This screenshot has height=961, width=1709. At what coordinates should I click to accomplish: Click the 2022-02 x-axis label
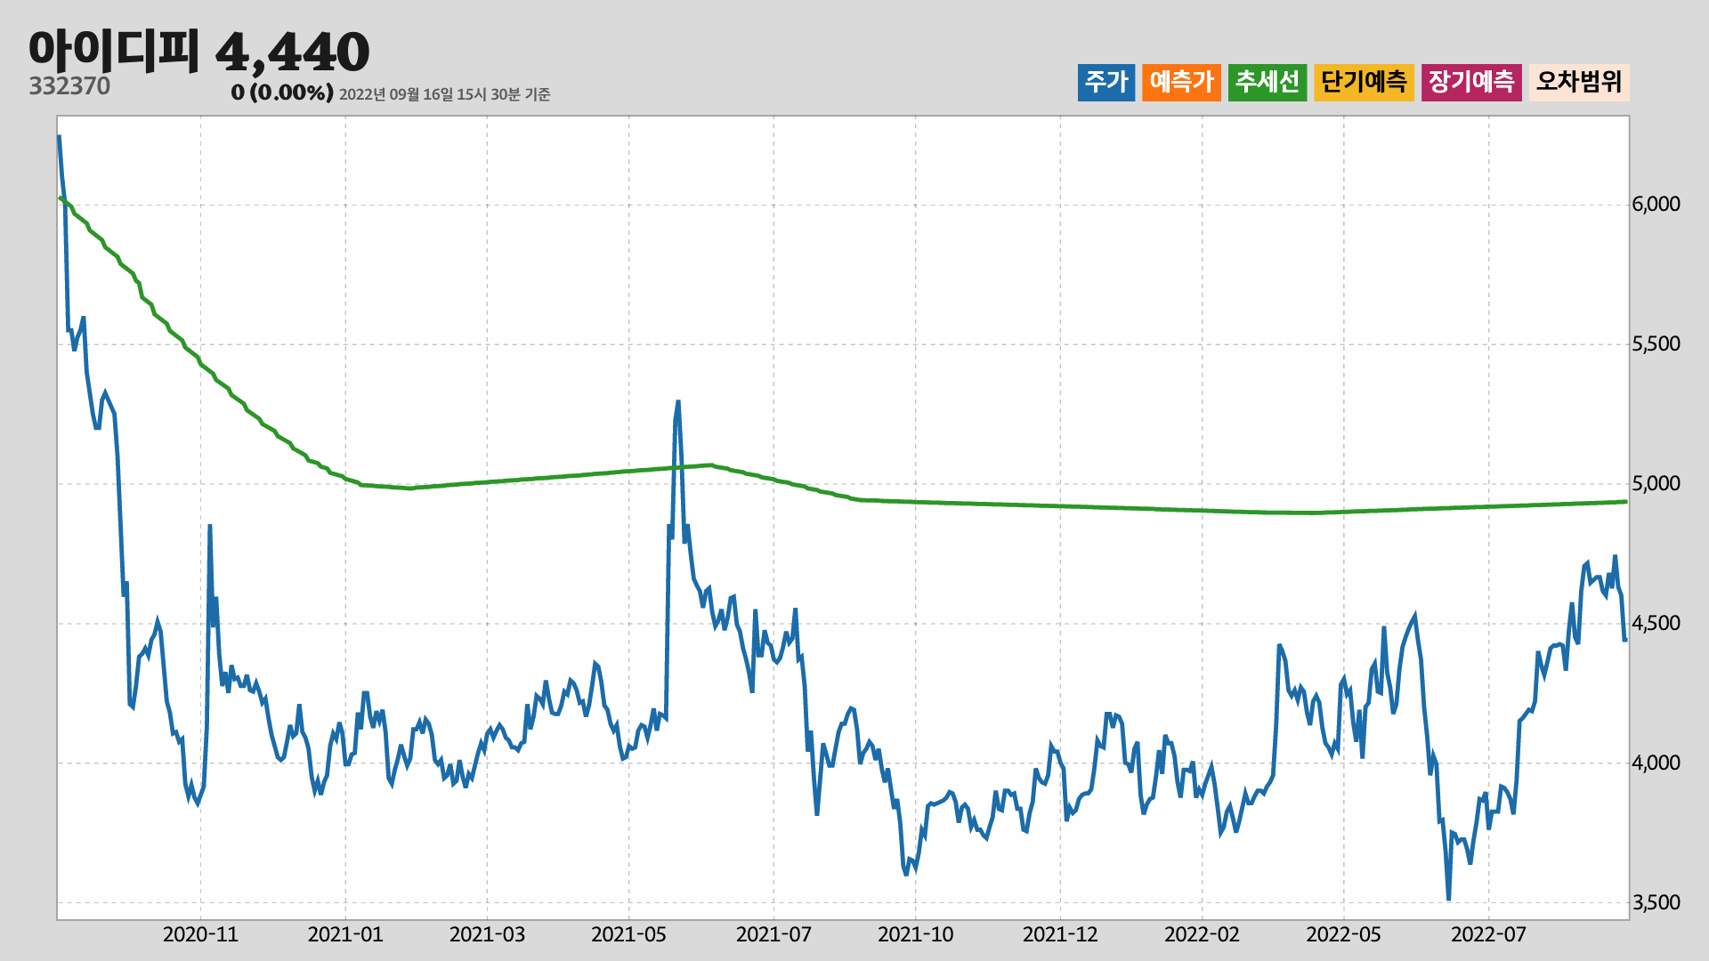coord(1202,935)
